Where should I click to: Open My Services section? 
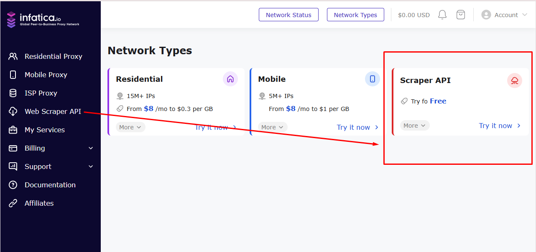(45, 130)
